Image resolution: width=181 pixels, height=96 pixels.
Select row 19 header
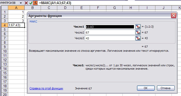click(x=5, y=90)
